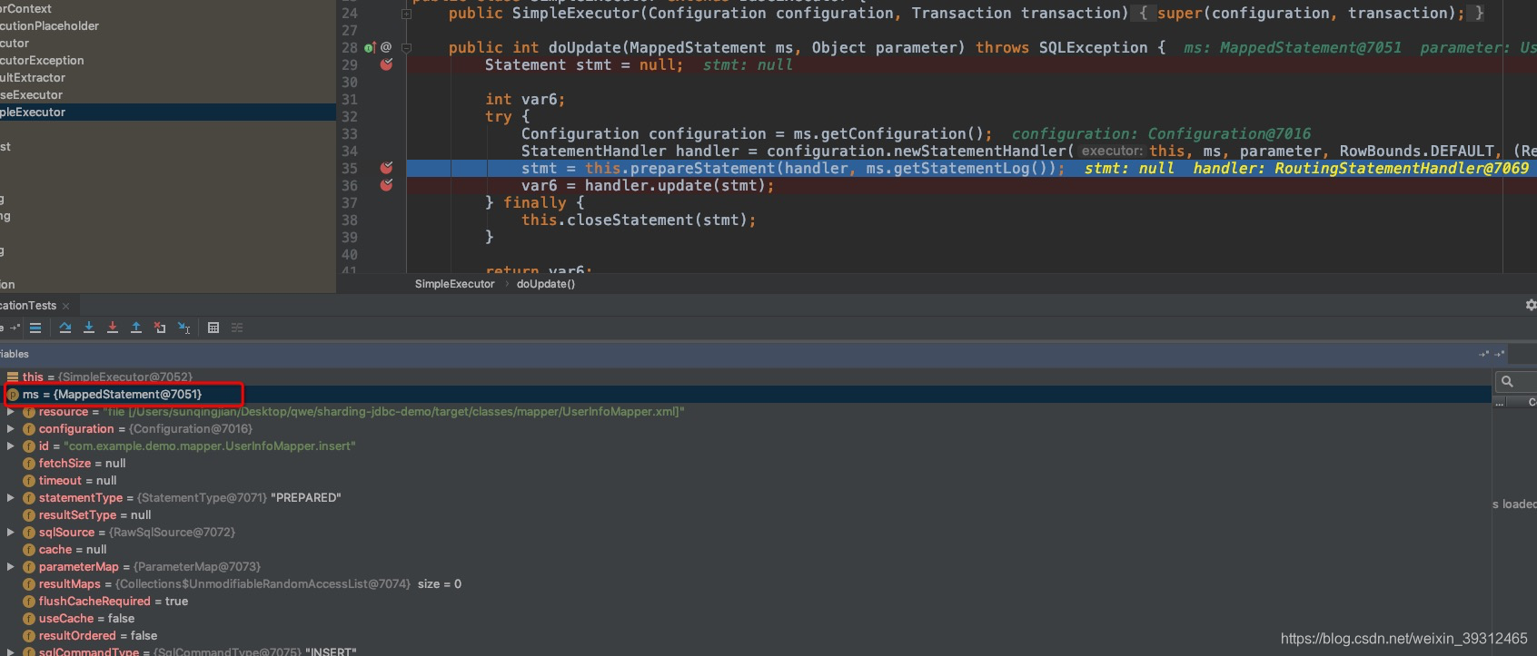Toggle the breakpoint on line 35
The image size is (1537, 656).
click(386, 168)
